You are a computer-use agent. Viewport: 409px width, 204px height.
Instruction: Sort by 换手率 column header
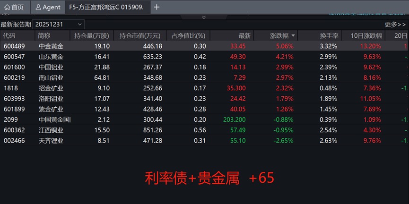[x=320, y=36]
